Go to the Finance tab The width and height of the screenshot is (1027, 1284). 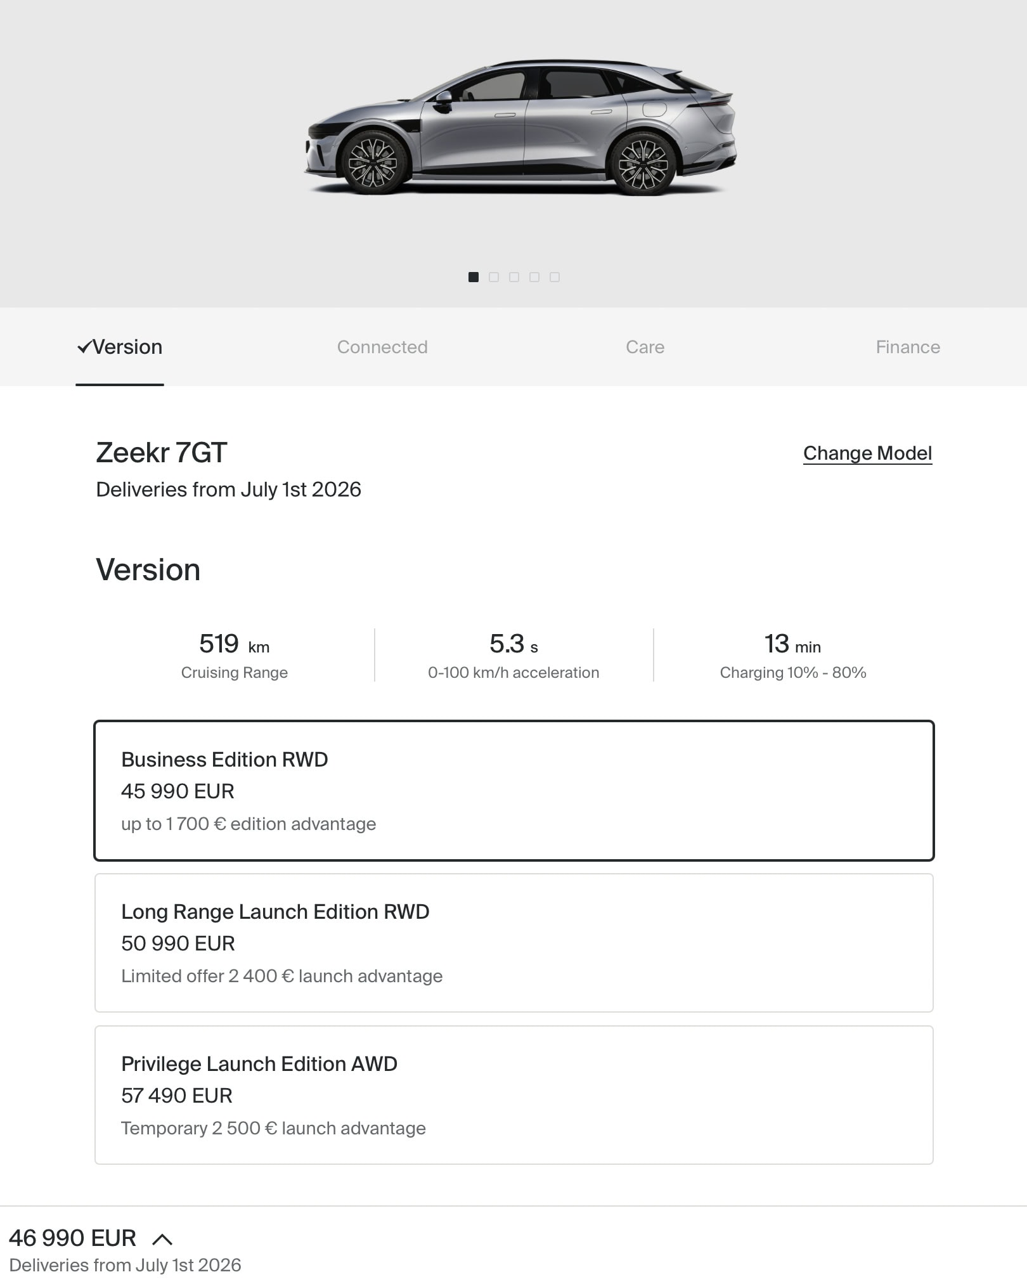pos(907,347)
